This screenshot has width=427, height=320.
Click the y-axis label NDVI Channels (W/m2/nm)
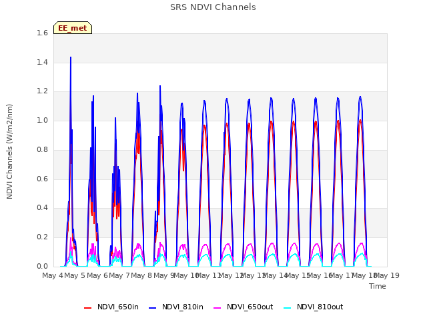[9, 151]
